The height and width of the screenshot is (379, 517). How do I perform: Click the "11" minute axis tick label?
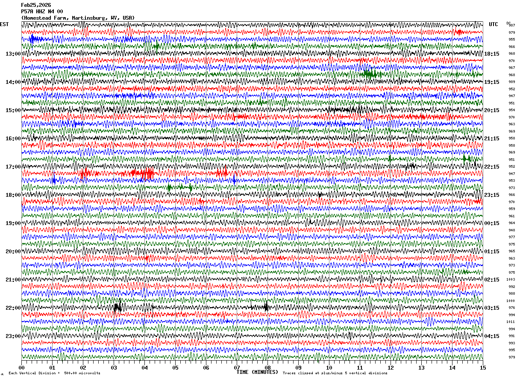[360, 367]
